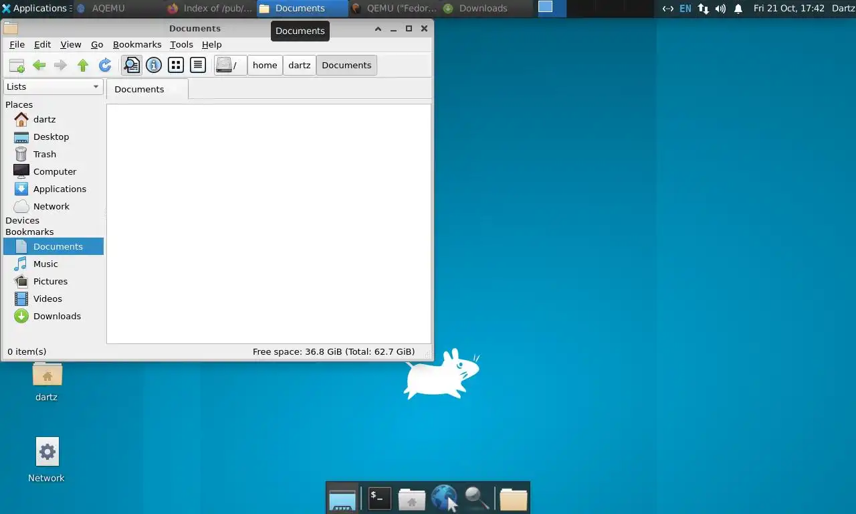Viewport: 856px width, 514px height.
Task: Launch terminal from the dock
Action: [379, 499]
